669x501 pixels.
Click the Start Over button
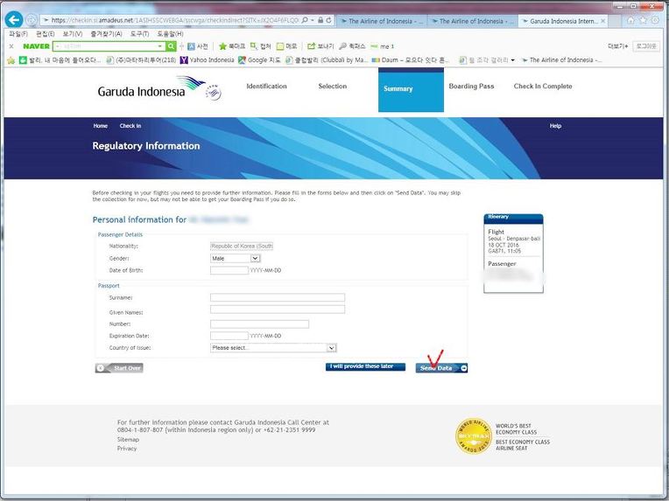119,368
